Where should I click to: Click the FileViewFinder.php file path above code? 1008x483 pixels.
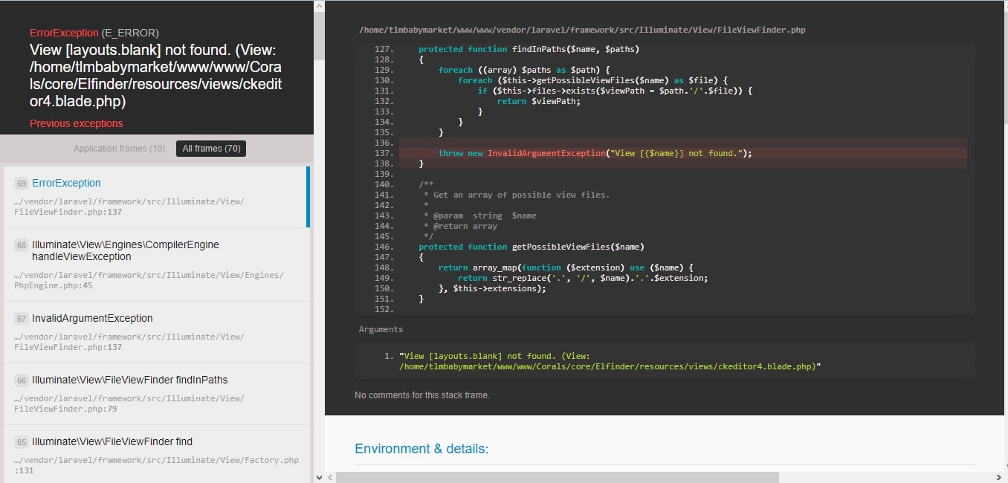[582, 30]
